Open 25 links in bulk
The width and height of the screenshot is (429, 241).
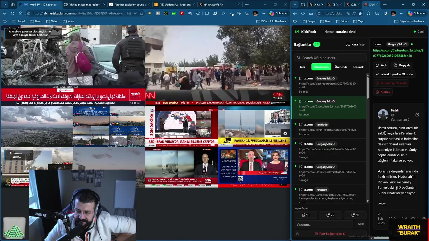tap(330, 215)
